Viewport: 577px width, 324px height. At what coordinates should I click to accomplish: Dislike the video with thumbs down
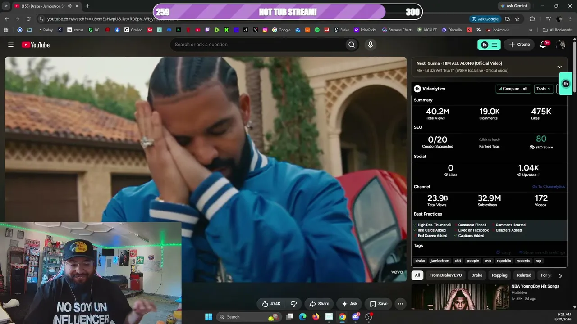click(x=293, y=304)
